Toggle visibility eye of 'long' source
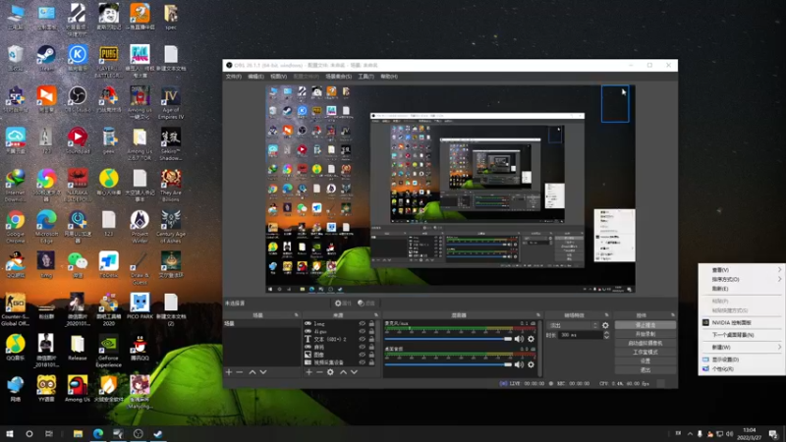786x442 pixels. (363, 324)
